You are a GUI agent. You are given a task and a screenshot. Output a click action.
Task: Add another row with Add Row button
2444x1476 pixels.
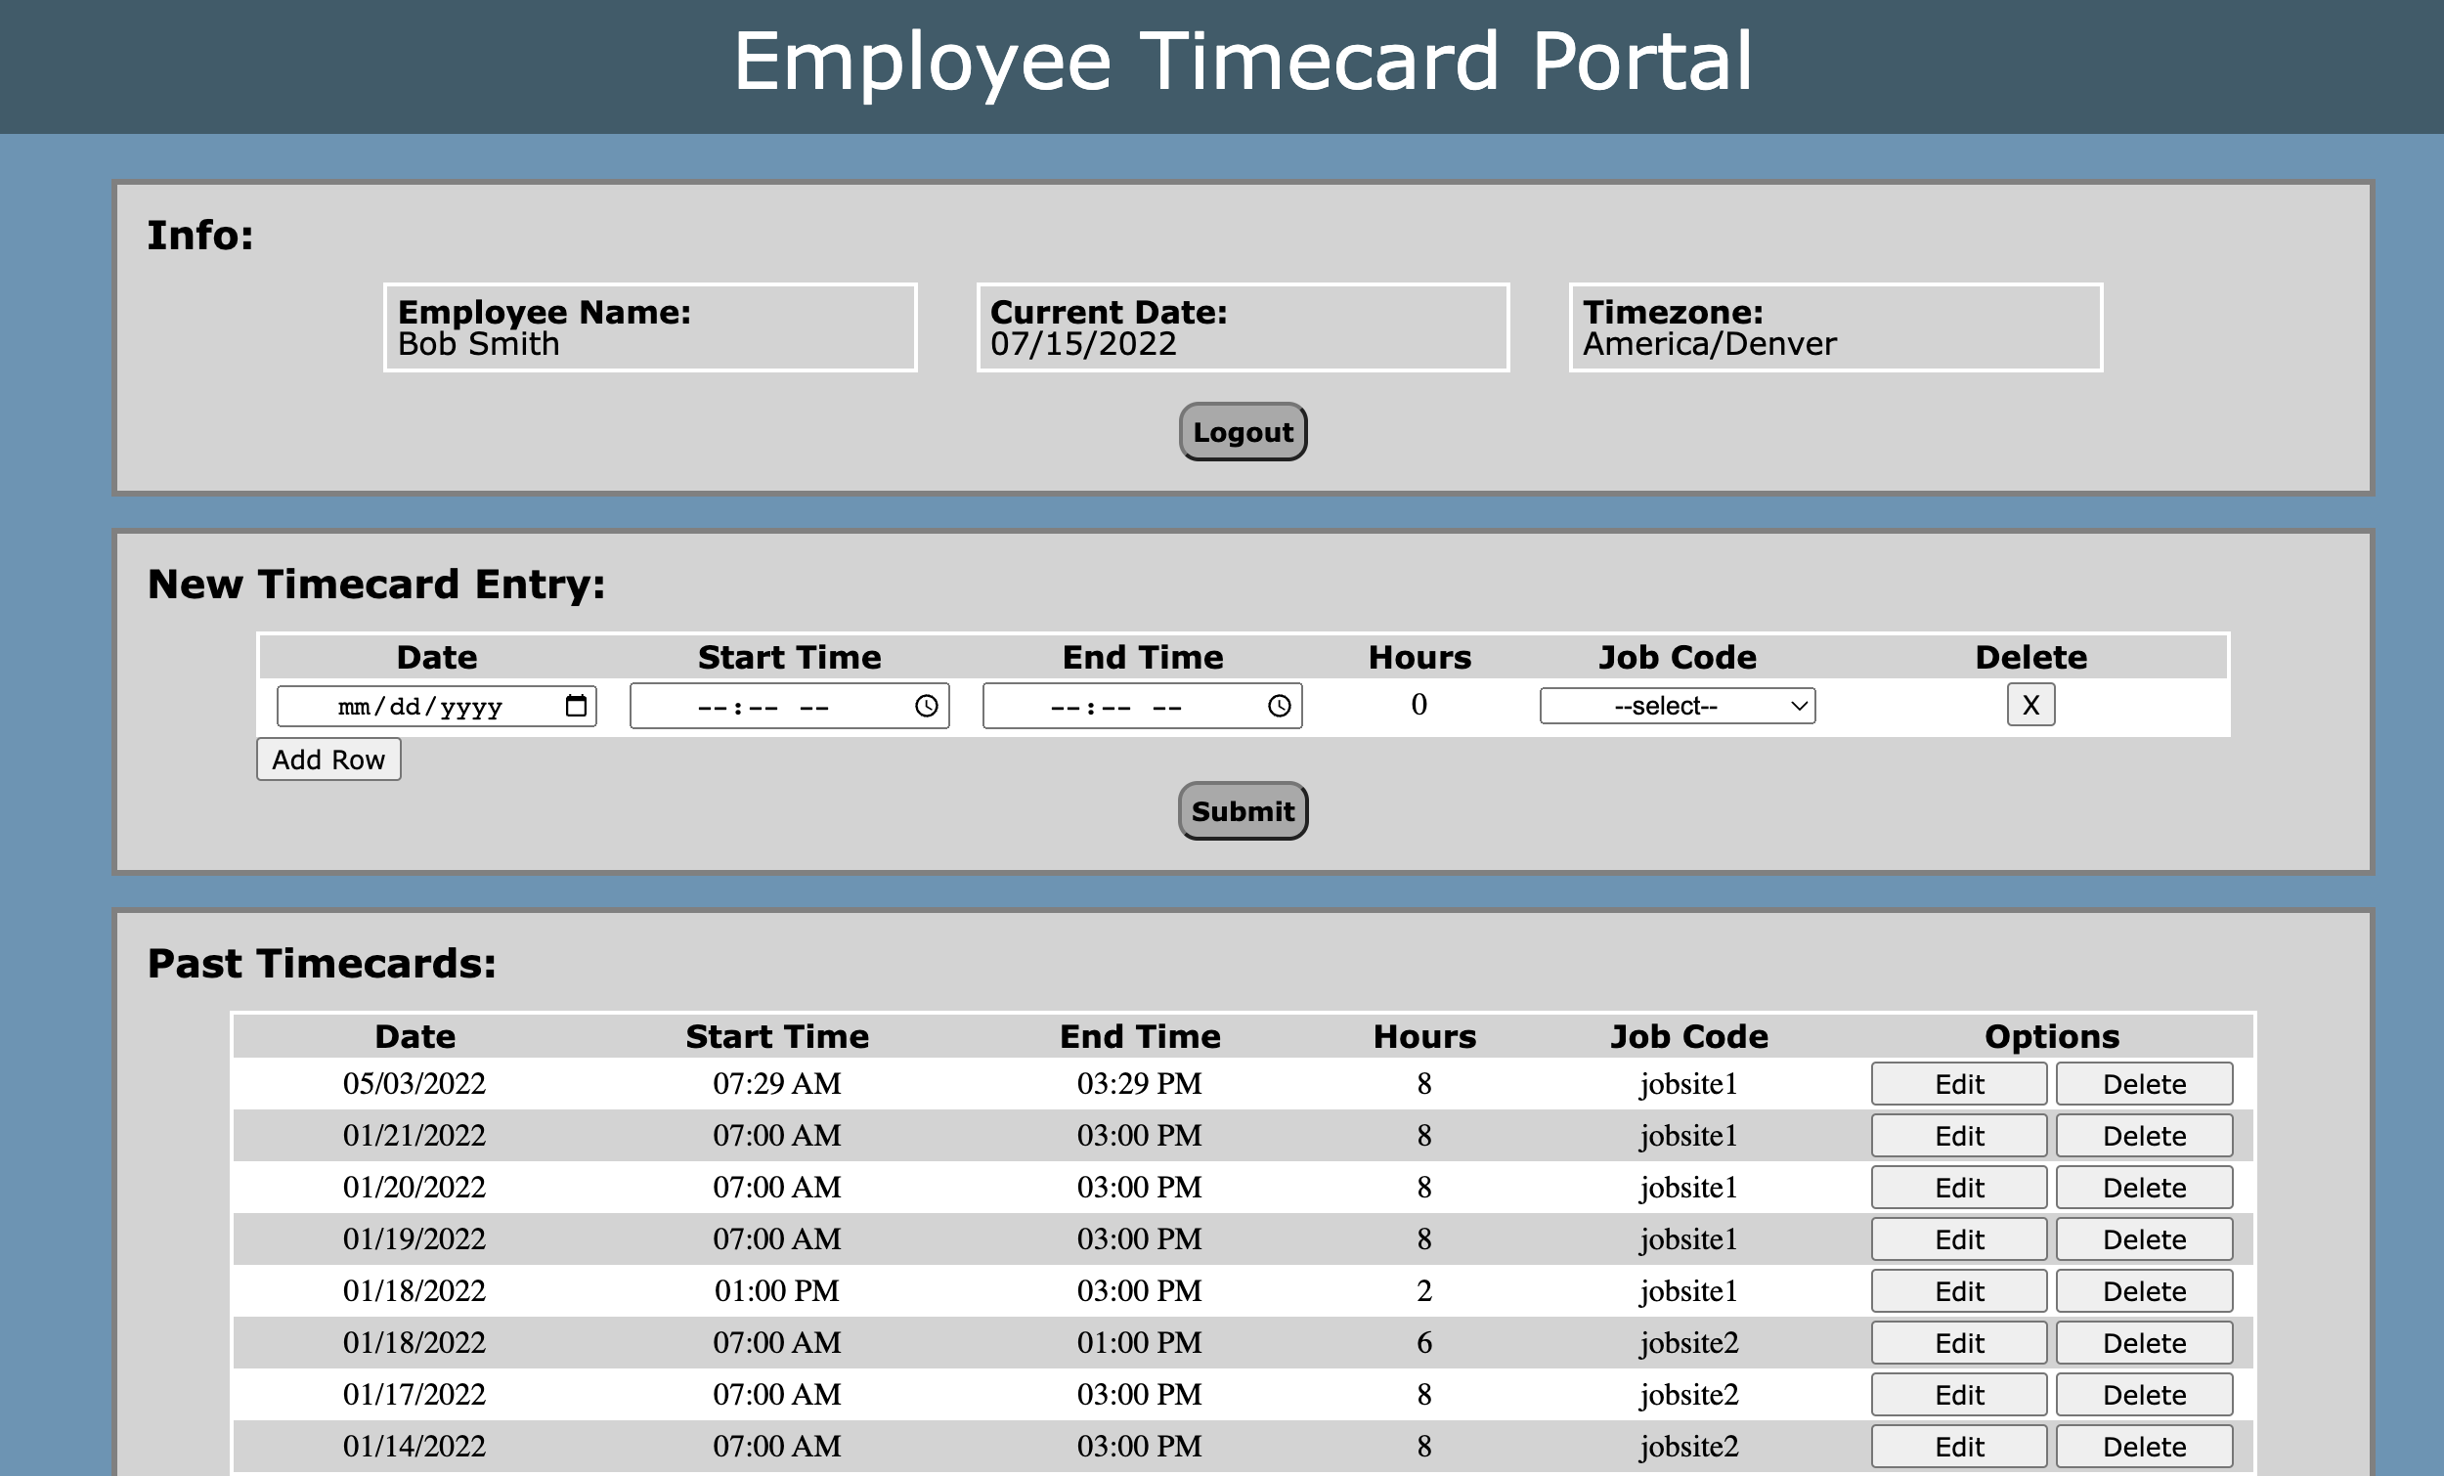point(328,759)
